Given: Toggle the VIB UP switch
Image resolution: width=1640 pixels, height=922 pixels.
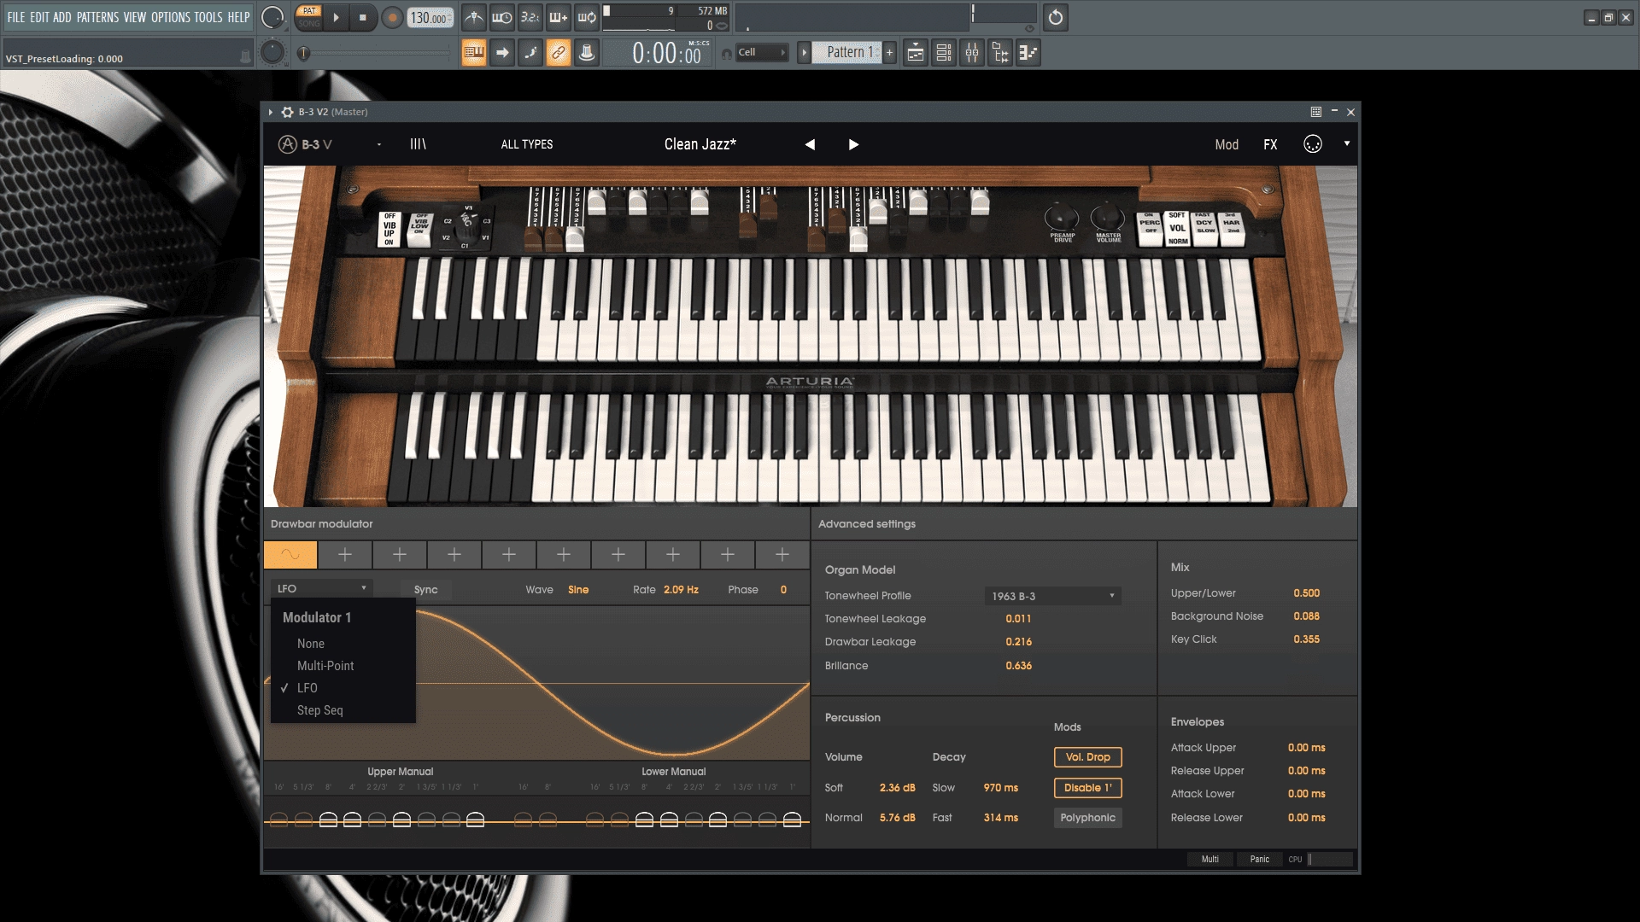Looking at the screenshot, I should [x=389, y=230].
